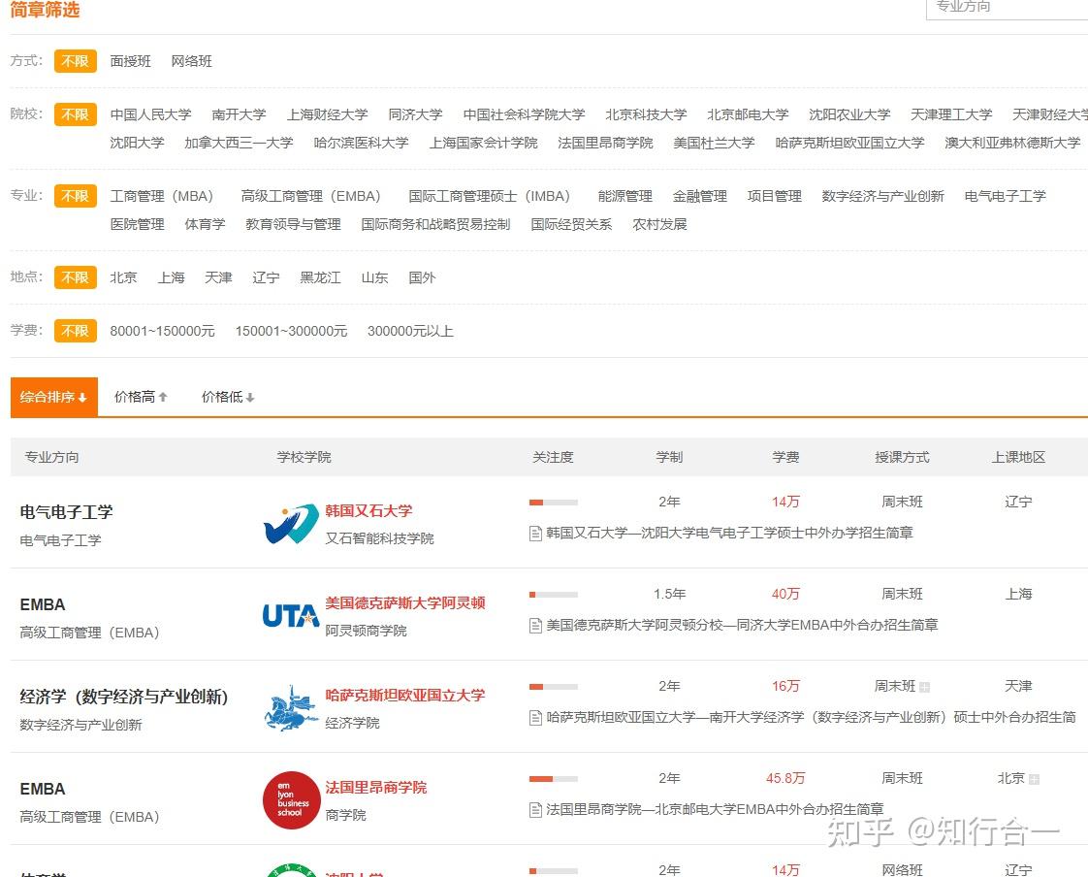The image size is (1088, 877).
Task: Click the 专业方向 search input field
Action: pyautogui.click(x=1008, y=9)
